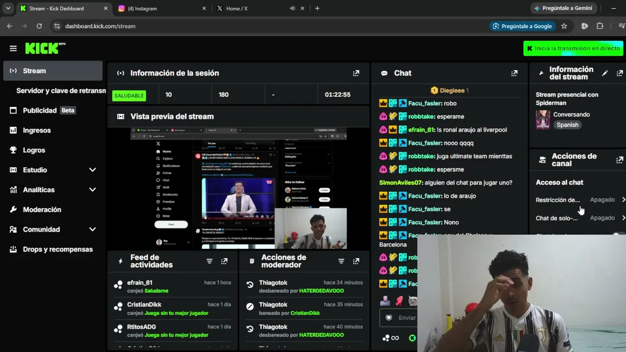Click the 01:22:55 session duration value
Viewport: 626px width, 352px height.
pos(337,94)
